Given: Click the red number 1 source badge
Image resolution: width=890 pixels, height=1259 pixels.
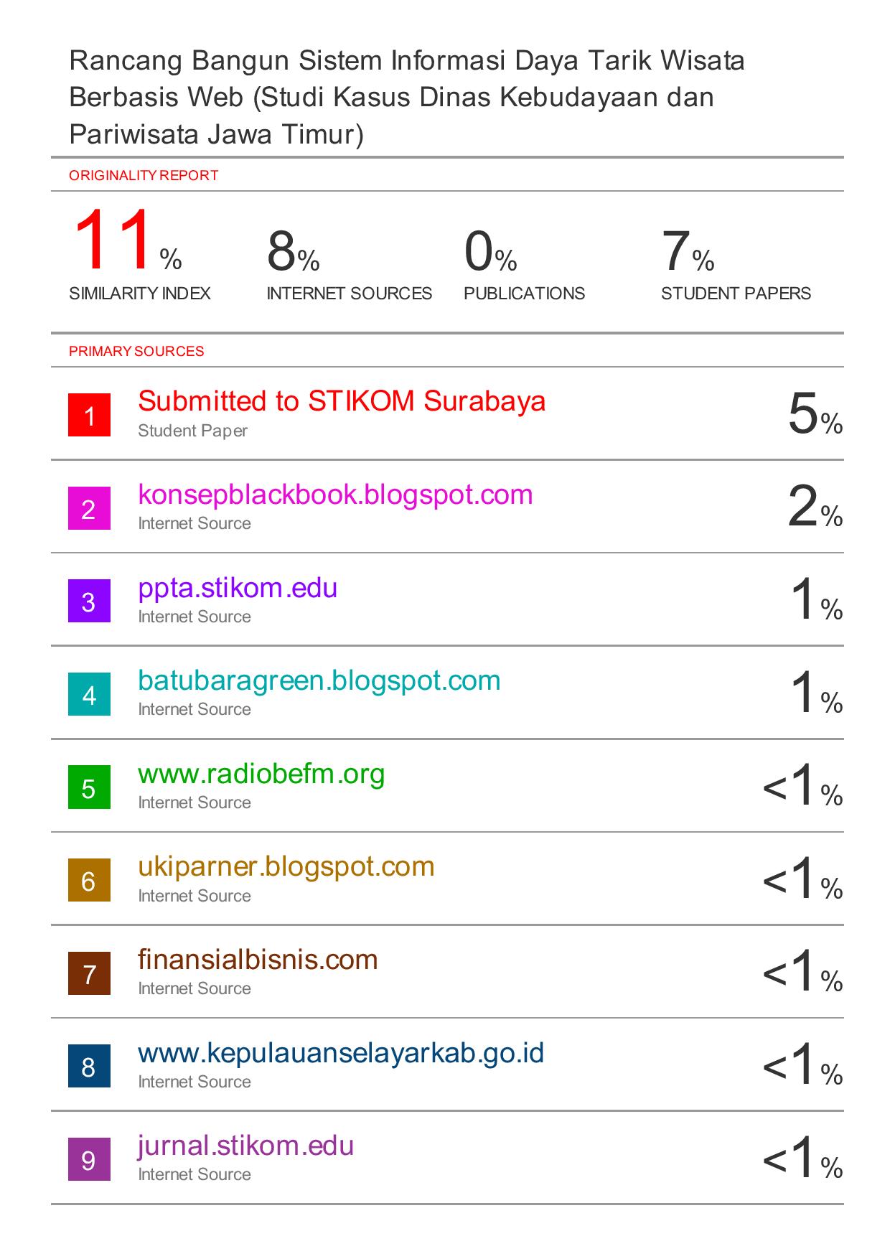Looking at the screenshot, I should coord(89,415).
